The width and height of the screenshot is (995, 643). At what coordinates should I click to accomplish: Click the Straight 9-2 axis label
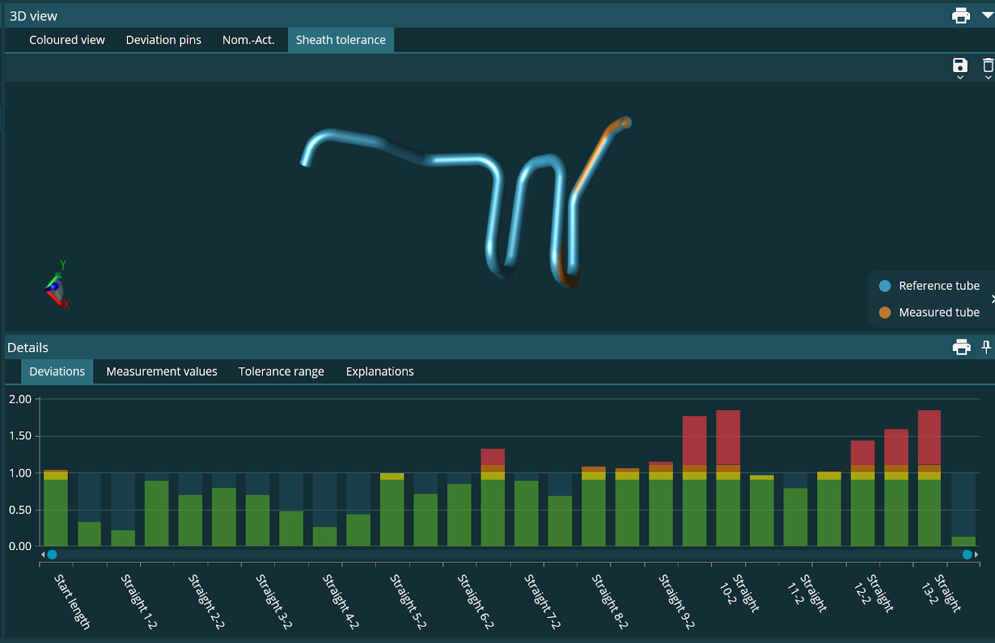tap(677, 601)
